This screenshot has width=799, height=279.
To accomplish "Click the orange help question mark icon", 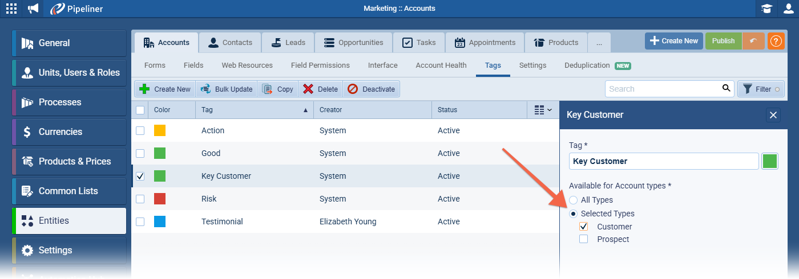I will [776, 41].
